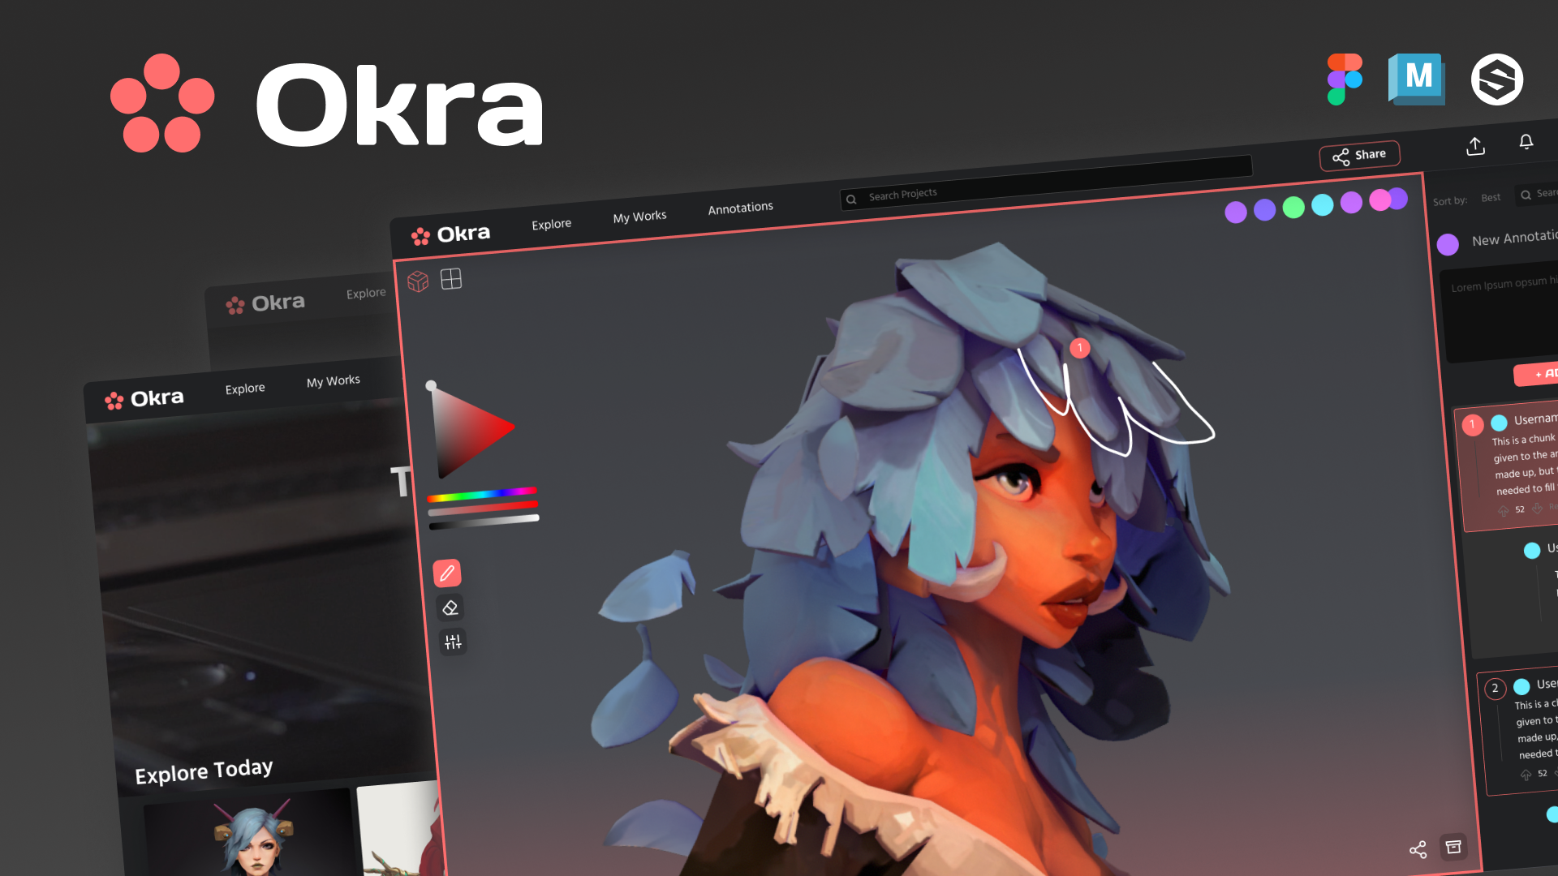Adjust the red saturation slider
1558x876 pixels.
point(483,508)
